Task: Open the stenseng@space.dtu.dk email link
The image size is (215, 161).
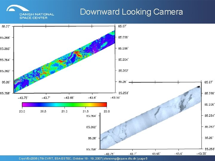Action: click(120, 159)
